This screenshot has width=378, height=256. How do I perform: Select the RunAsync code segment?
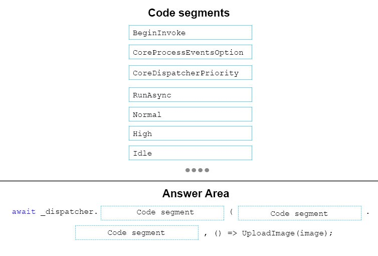[191, 94]
